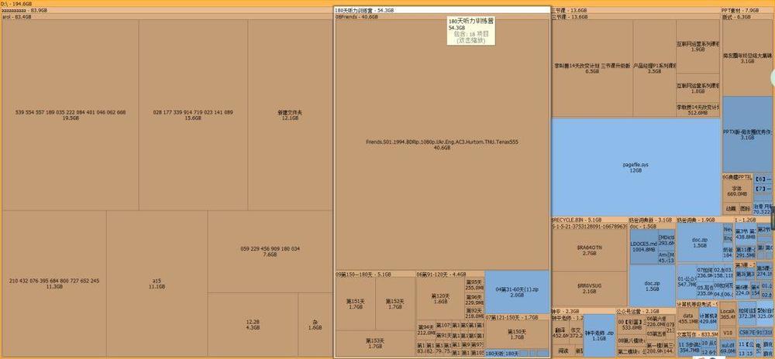Select the 第150天 1.7GB block
Viewport: 775px width, 359px height.
[x=517, y=335]
